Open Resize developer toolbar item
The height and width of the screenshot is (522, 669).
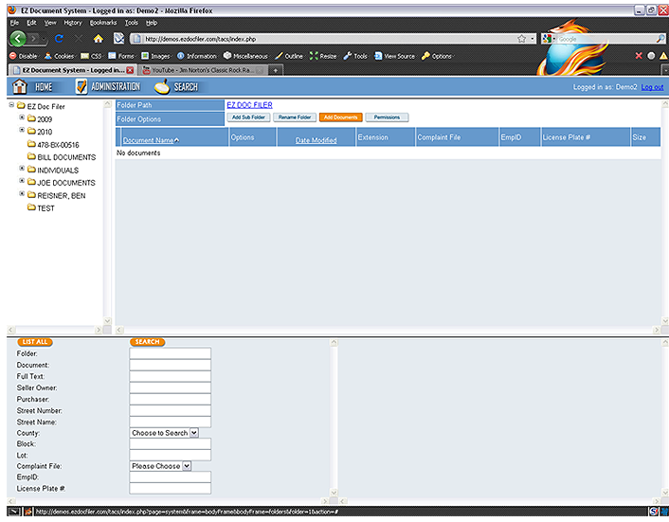[x=324, y=56]
